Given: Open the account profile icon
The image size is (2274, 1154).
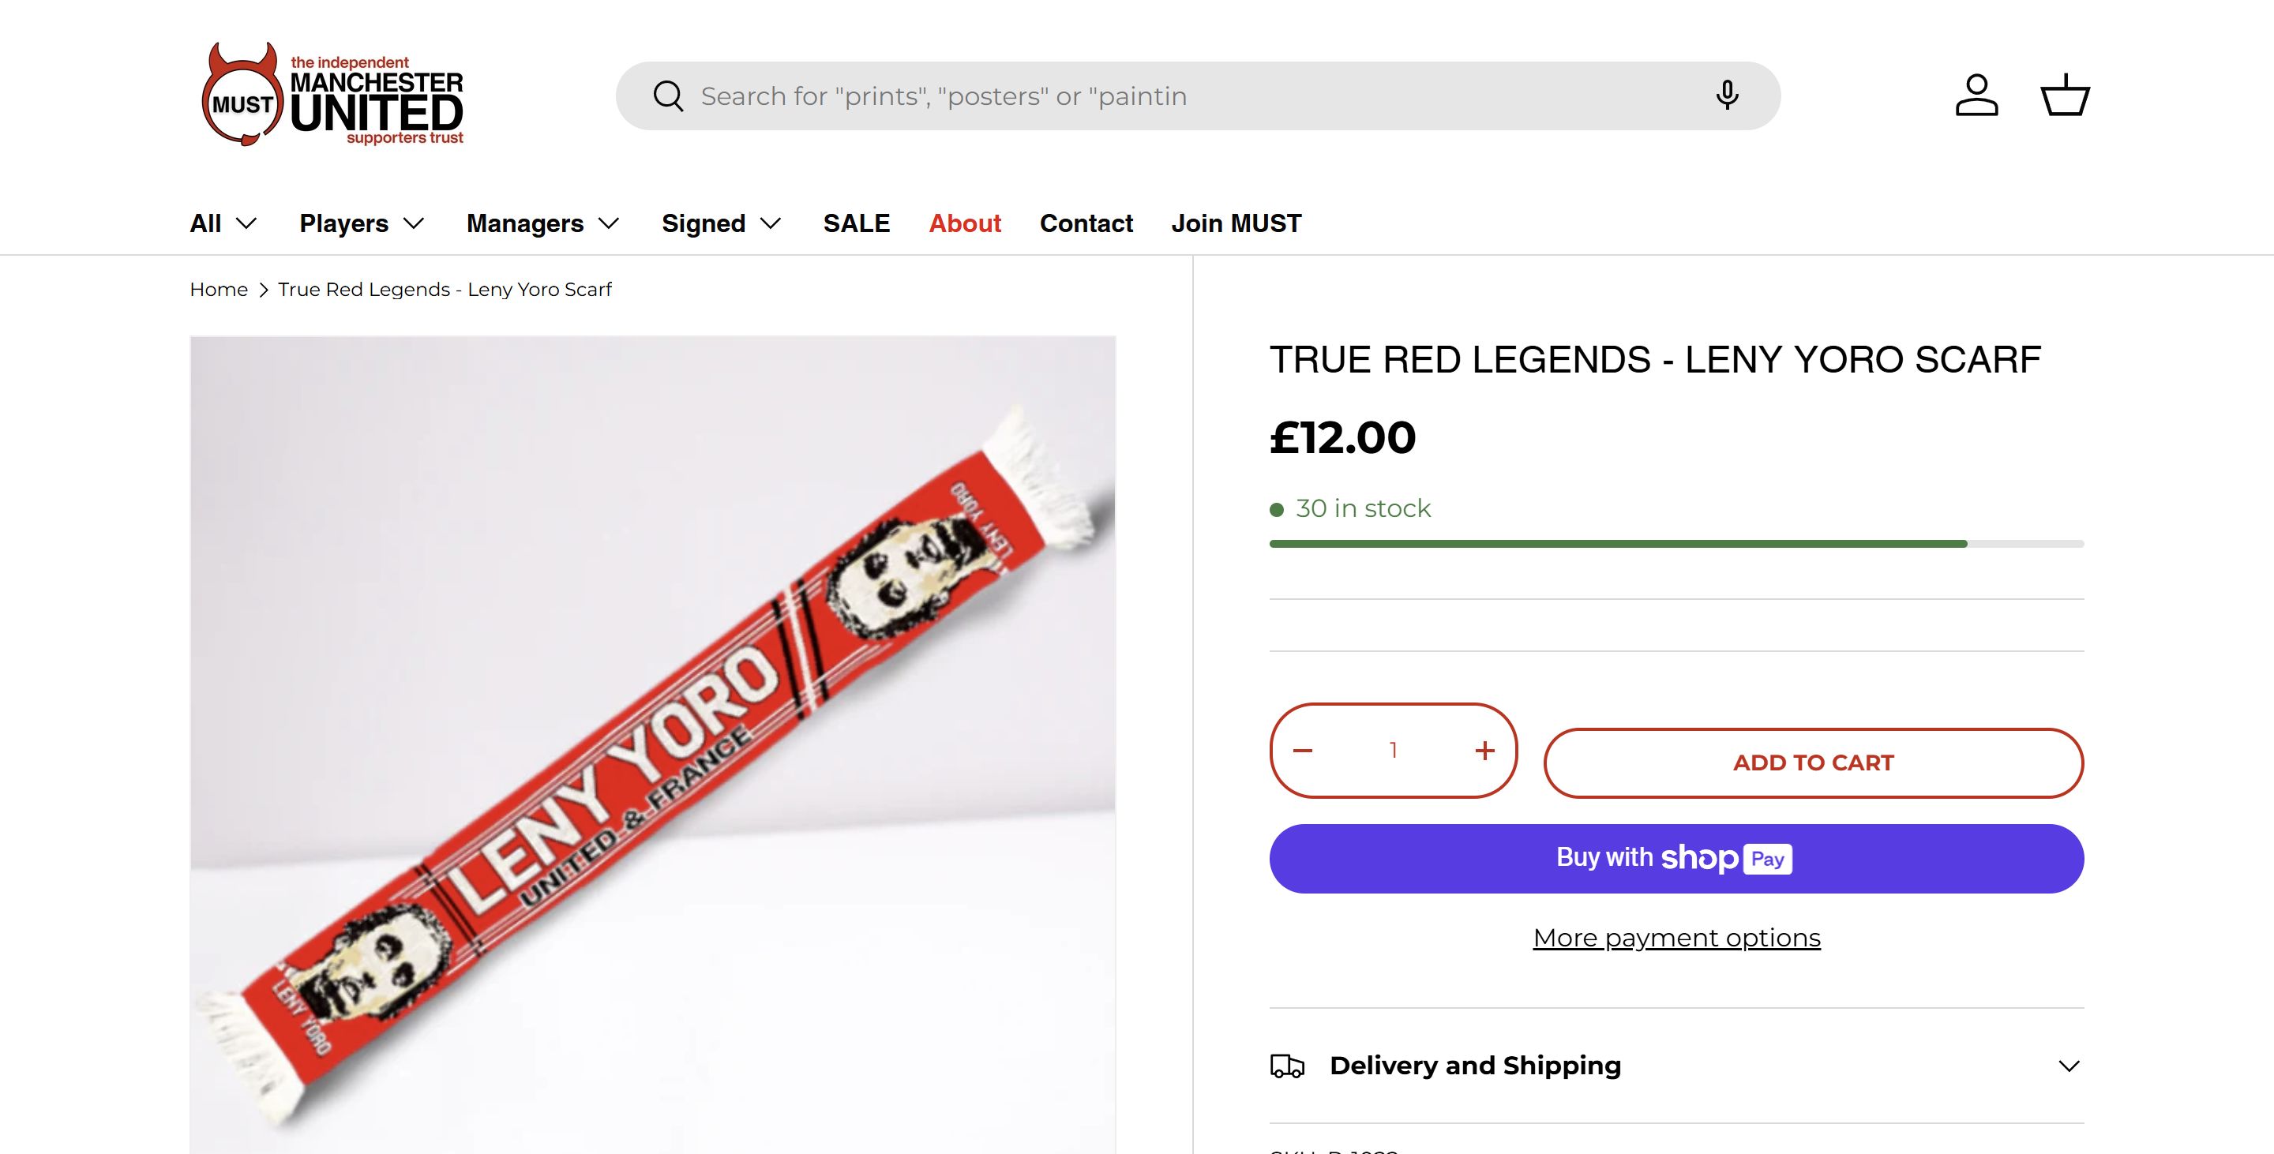Looking at the screenshot, I should 1976,96.
